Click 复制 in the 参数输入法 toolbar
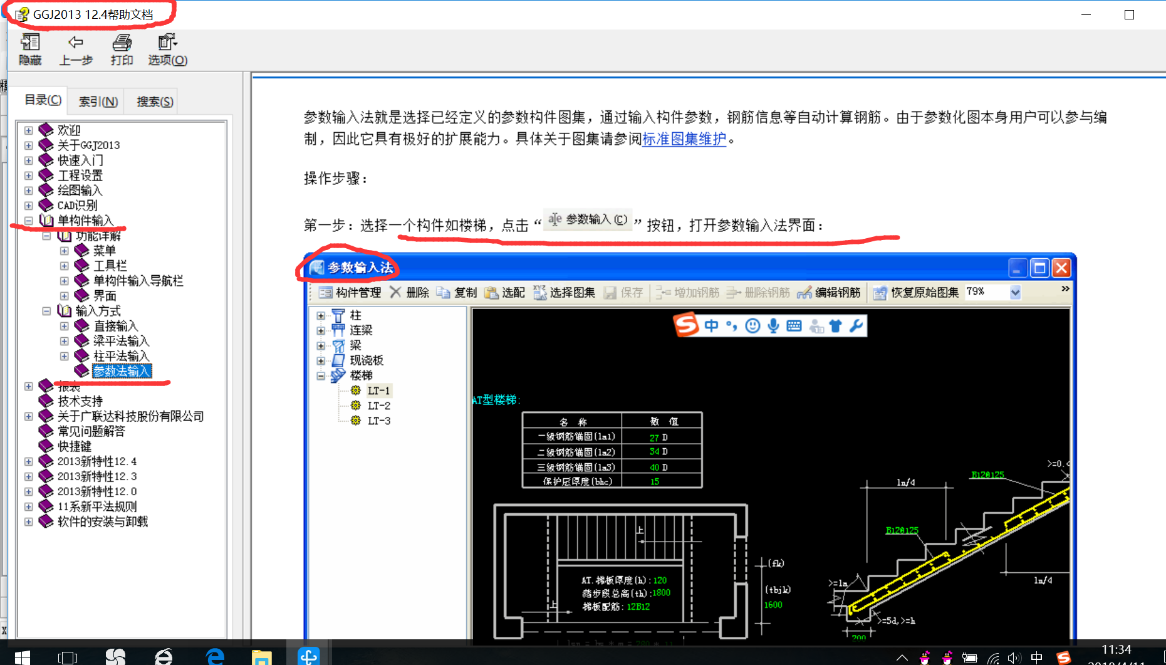Image resolution: width=1166 pixels, height=665 pixels. 457,292
